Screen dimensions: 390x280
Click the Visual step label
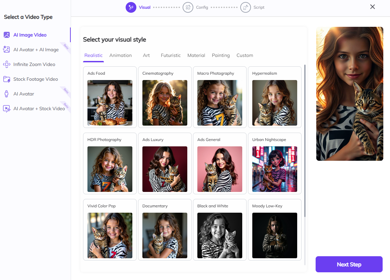(145, 7)
